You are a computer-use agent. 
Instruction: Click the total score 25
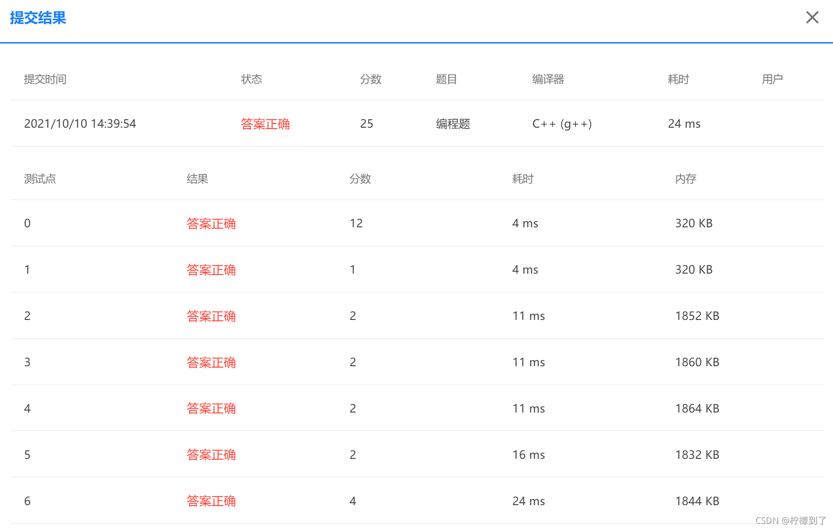[x=367, y=124]
